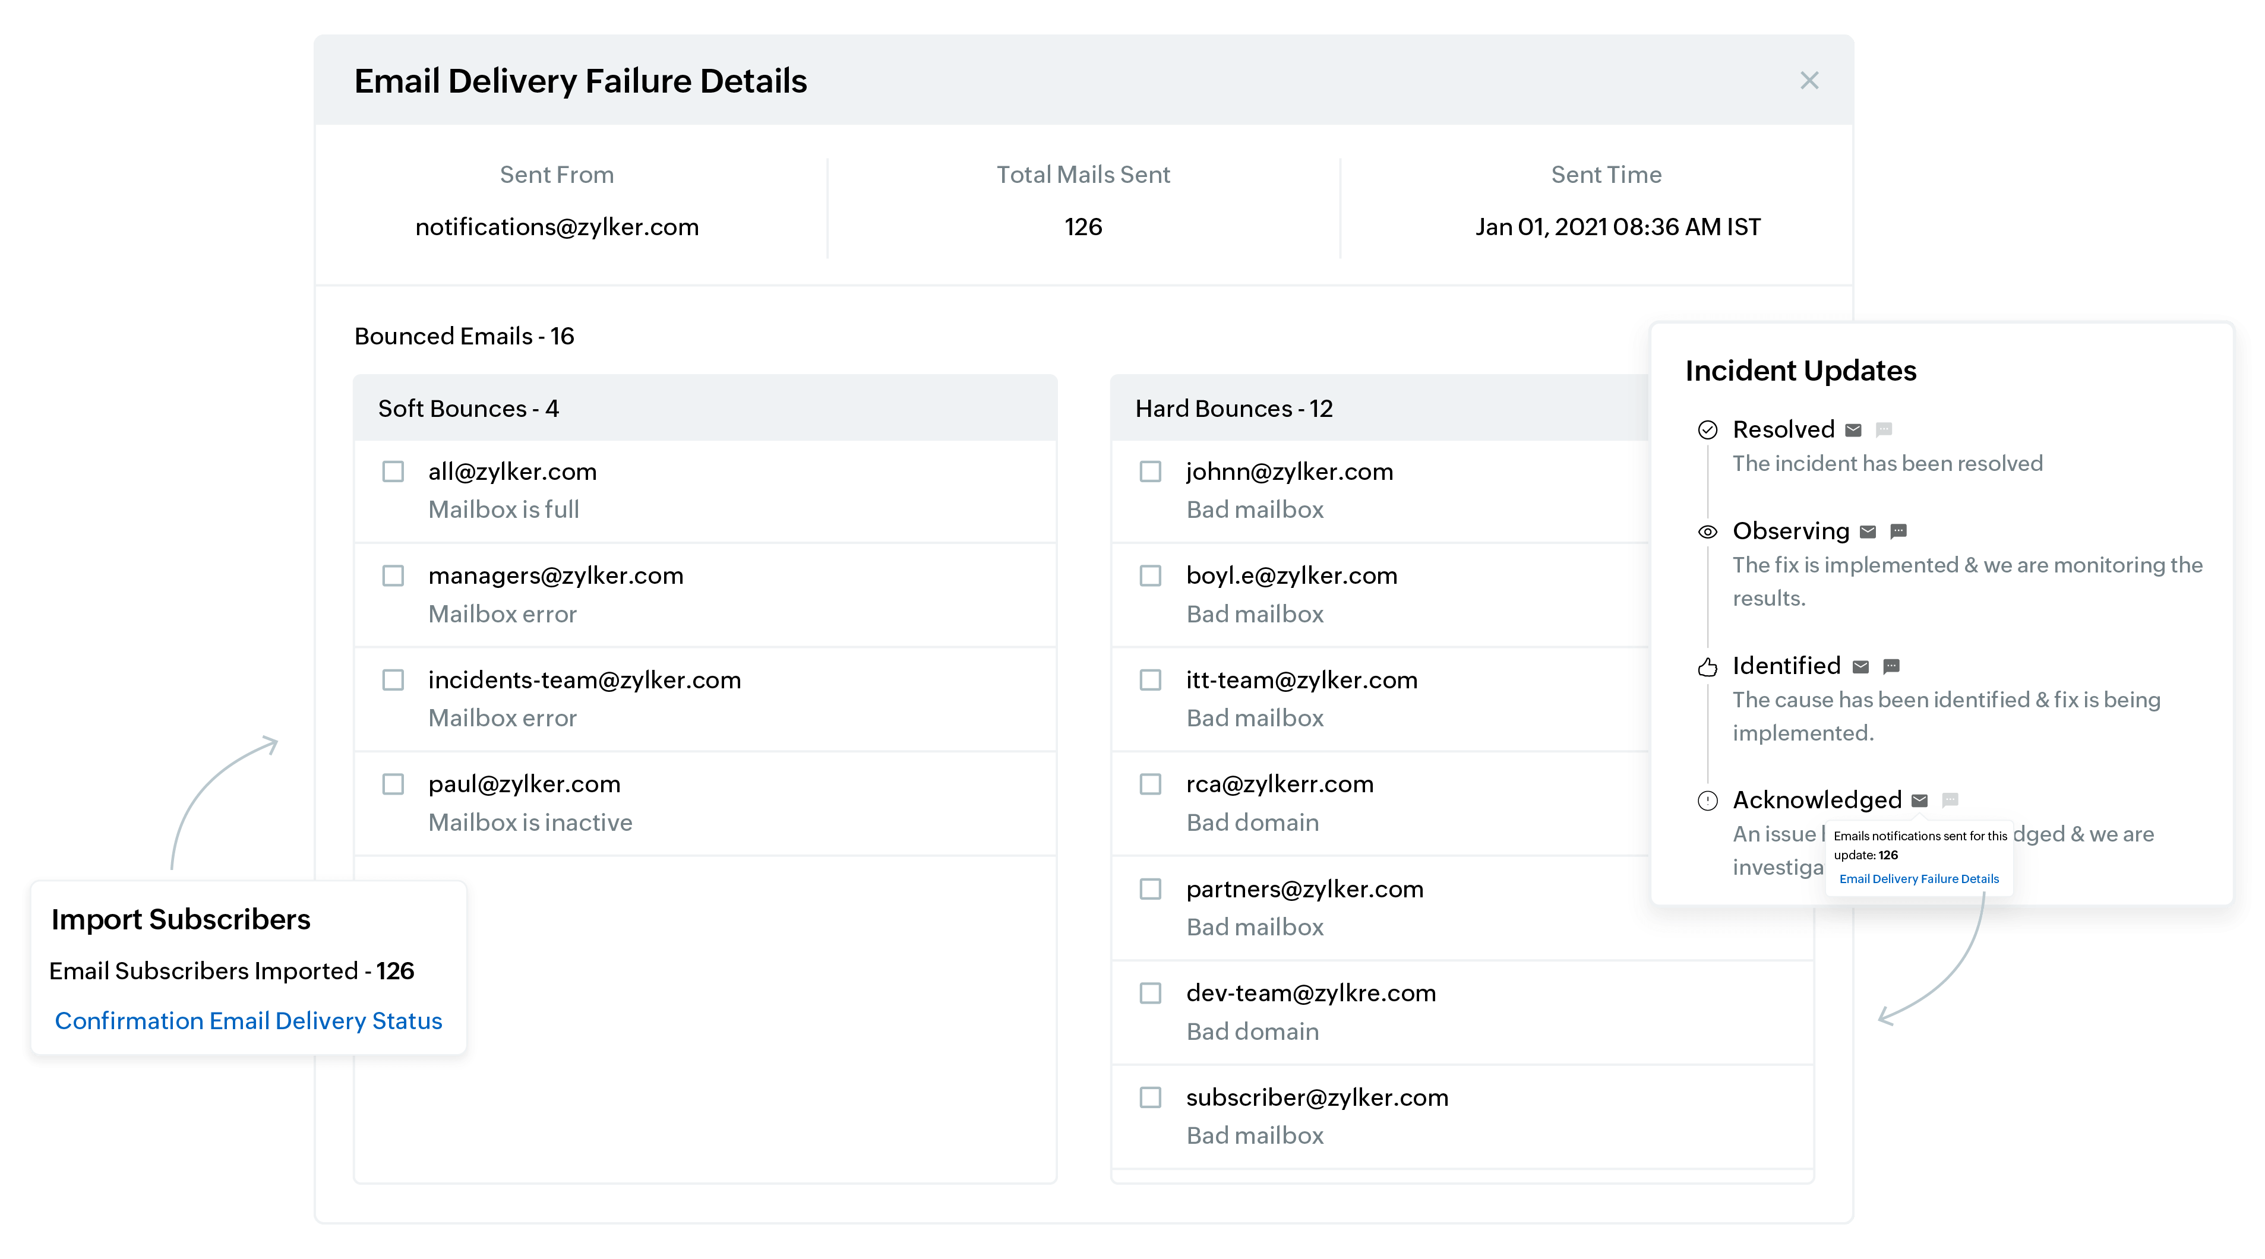Click the email icon beside Acknowledged
Viewport: 2265px width, 1259px height.
click(1920, 800)
